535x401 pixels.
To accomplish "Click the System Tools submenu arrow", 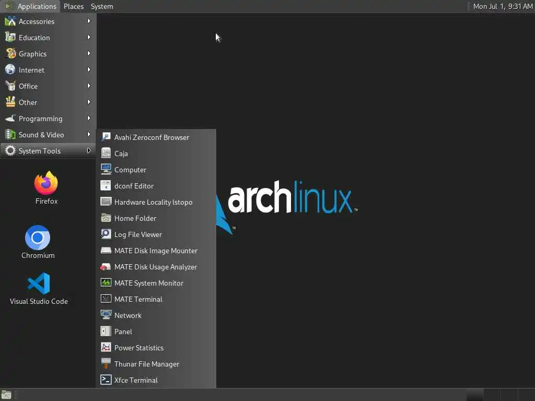I will click(89, 151).
